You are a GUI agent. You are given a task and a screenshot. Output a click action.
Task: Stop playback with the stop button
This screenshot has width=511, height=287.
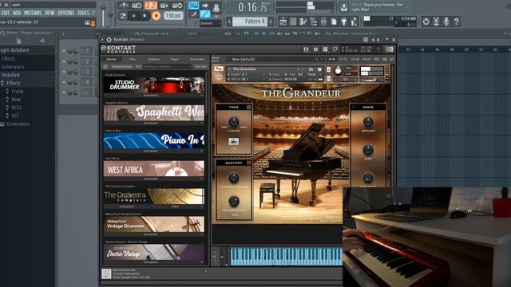(145, 16)
